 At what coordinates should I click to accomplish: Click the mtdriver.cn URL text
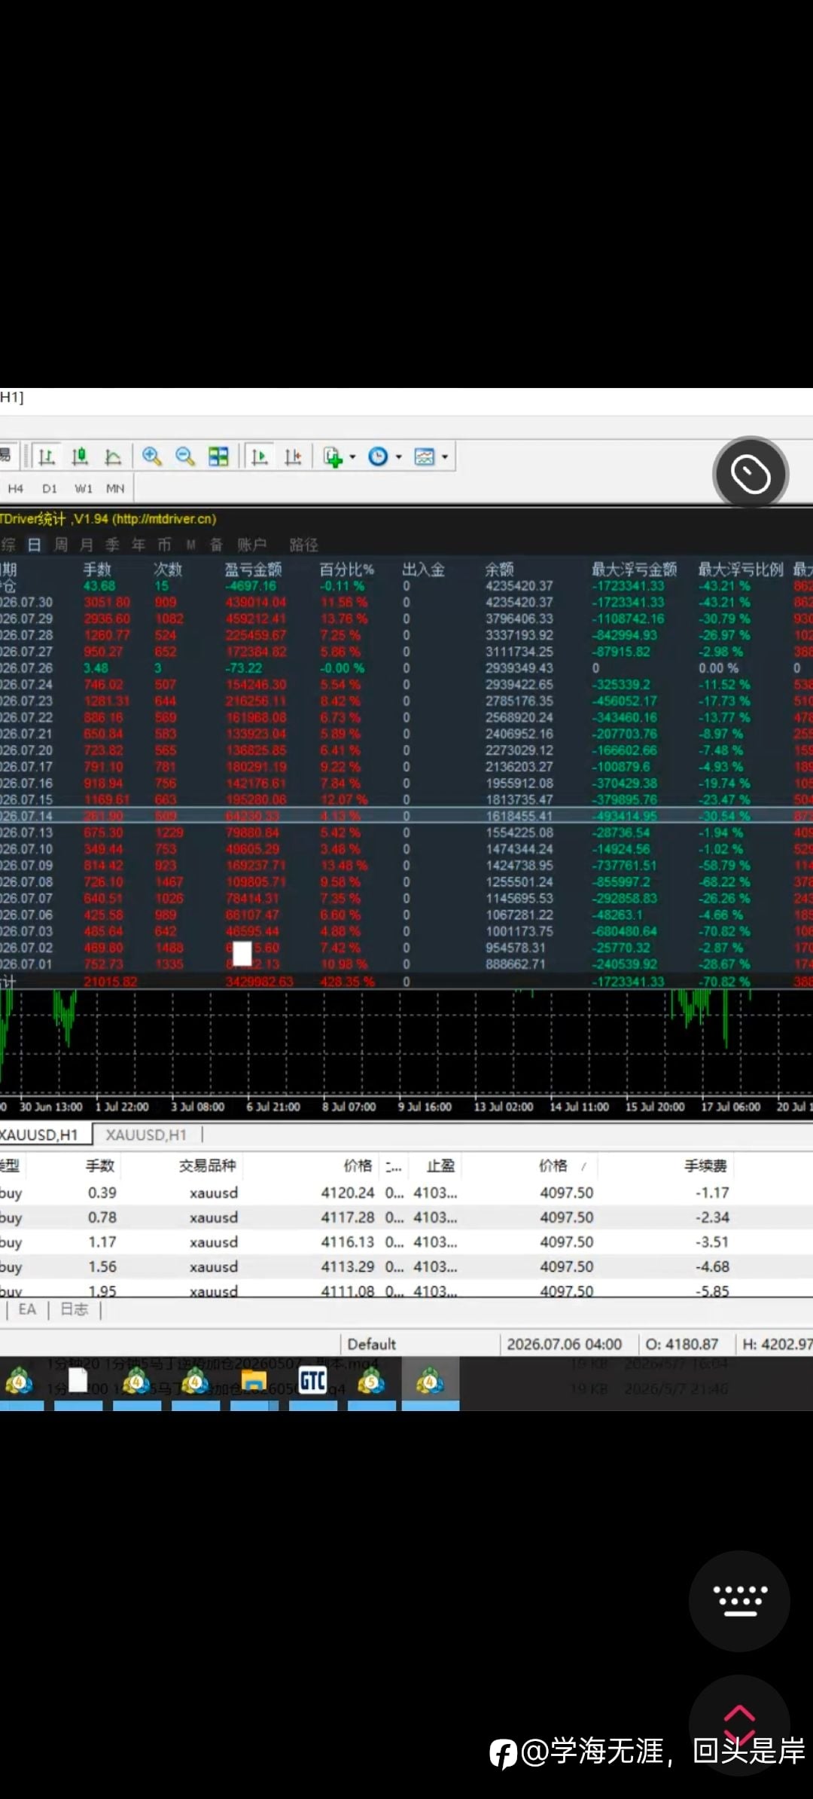(164, 519)
